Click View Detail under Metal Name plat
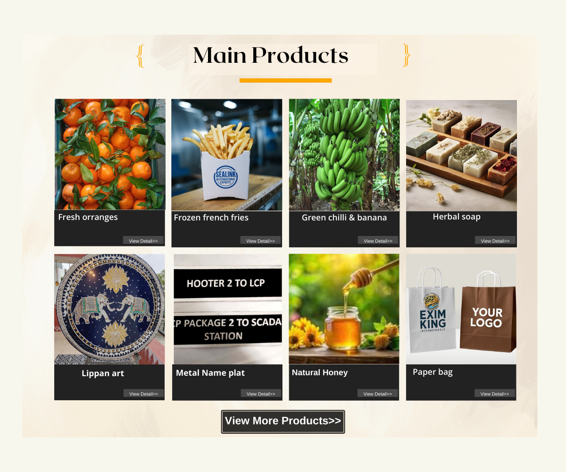Image resolution: width=566 pixels, height=472 pixels. pyautogui.click(x=261, y=393)
